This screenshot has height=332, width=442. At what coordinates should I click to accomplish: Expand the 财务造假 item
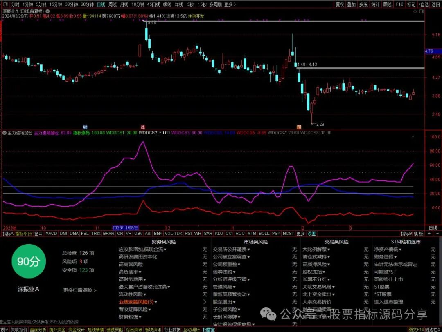(x=386, y=257)
